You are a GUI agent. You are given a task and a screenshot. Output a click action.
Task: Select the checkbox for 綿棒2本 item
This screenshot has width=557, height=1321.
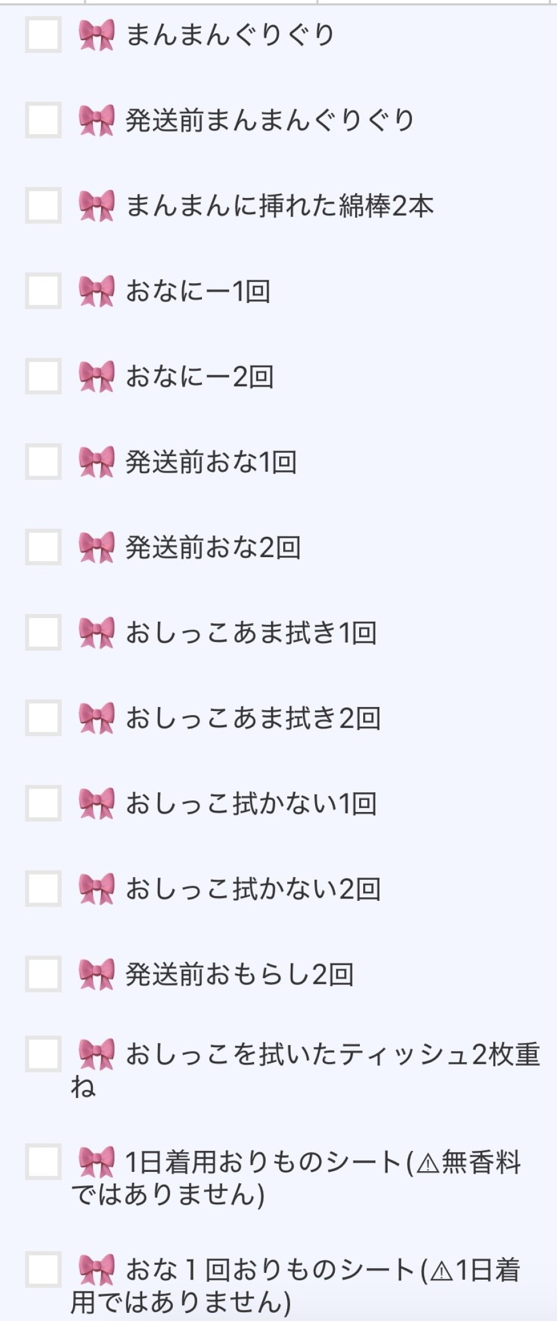(44, 206)
